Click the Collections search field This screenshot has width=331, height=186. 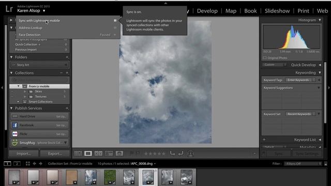point(39,80)
